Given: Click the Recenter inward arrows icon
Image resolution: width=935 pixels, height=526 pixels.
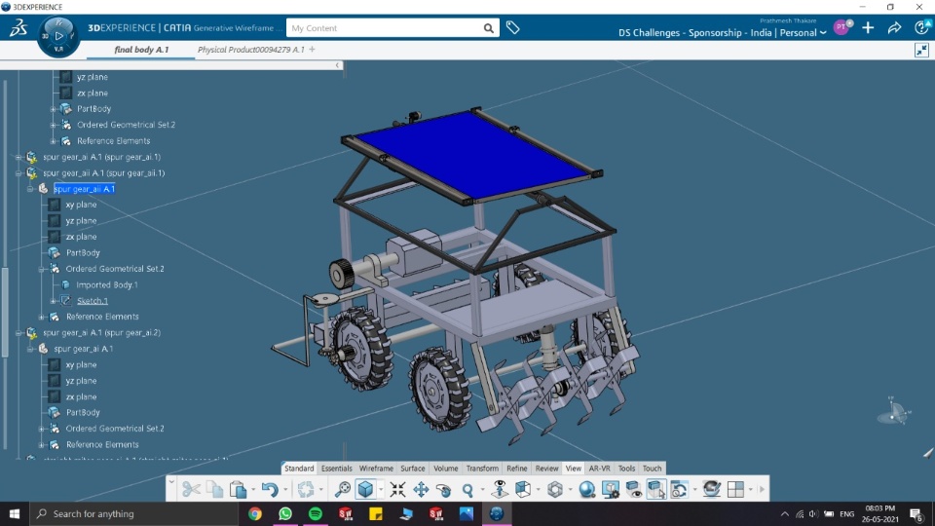Looking at the screenshot, I should 397,490.
